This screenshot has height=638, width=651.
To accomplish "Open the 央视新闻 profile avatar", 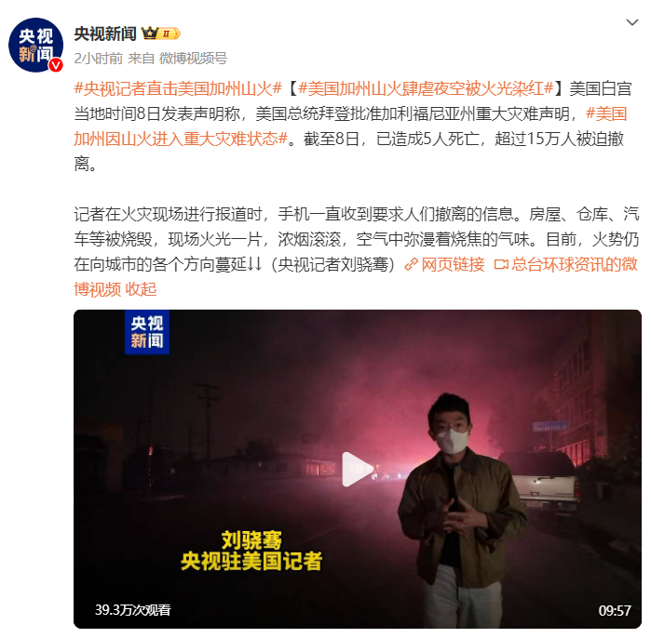I will click(x=35, y=45).
